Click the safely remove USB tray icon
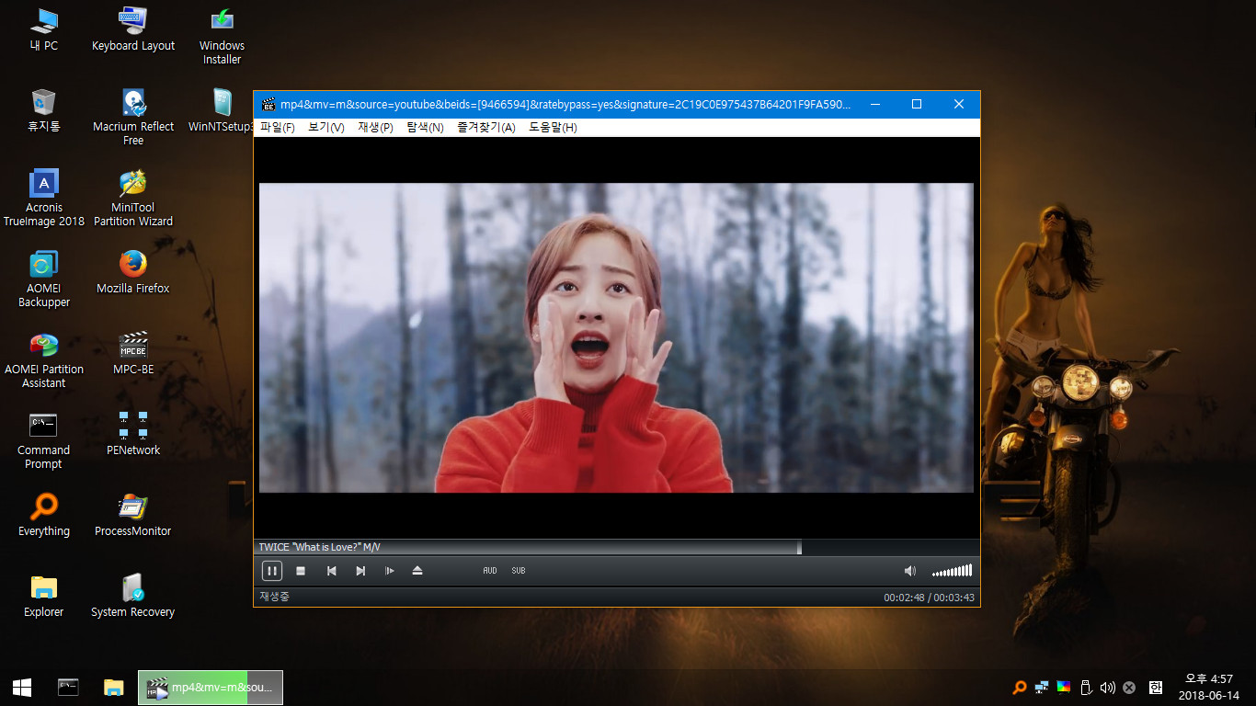 1086,687
